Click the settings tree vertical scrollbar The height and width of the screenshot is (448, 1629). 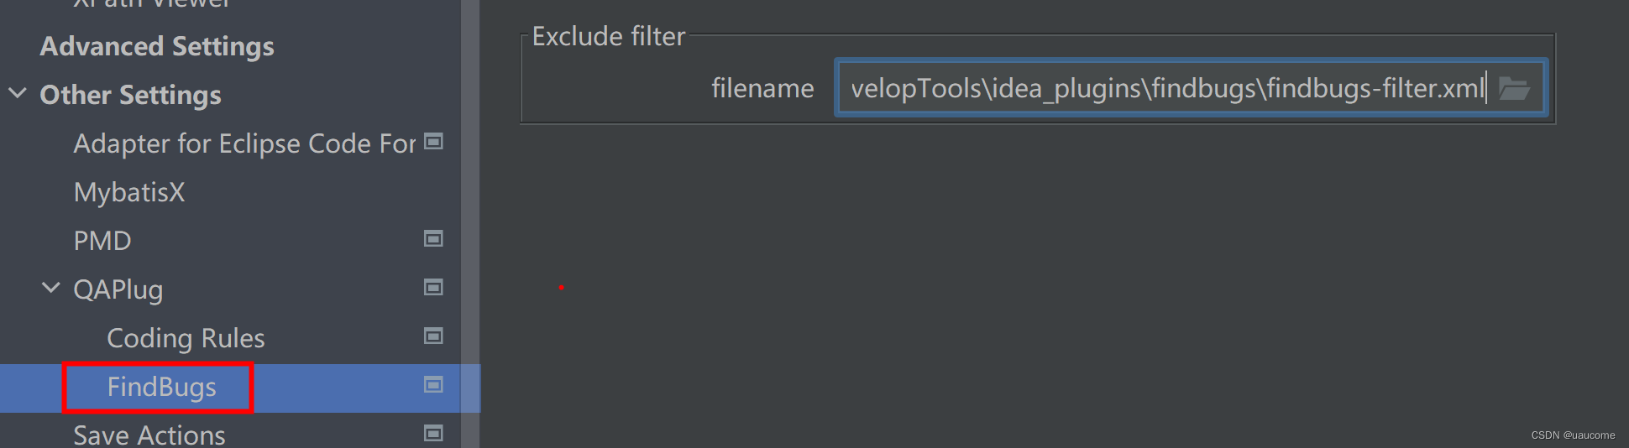[470, 210]
